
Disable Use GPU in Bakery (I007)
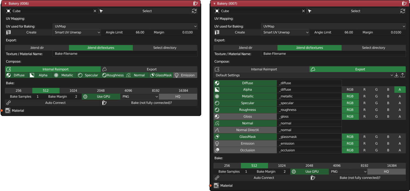pos(310,172)
